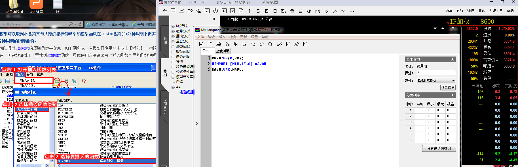Click the clock icon in the main toolbar
Image resolution: width=518 pixels, height=167 pixels.
click(x=215, y=11)
